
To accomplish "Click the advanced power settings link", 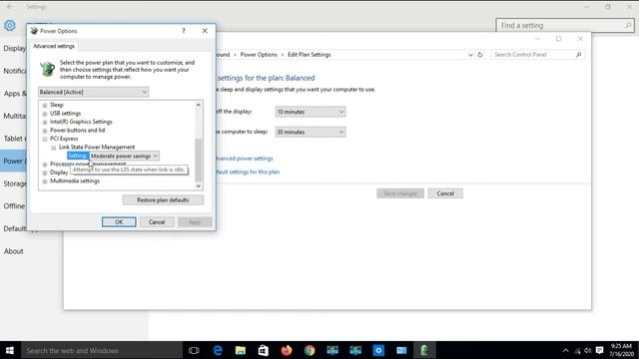I will (x=245, y=159).
